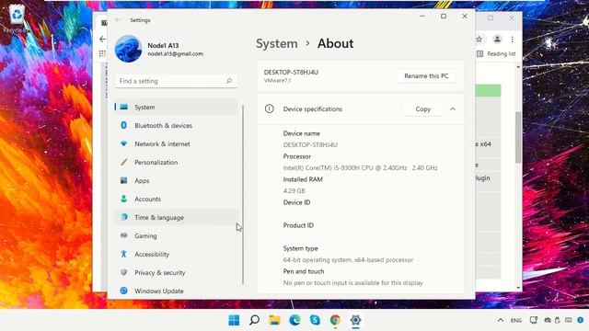Click the Settings gear in the taskbar
Screen dimensions: 589x331
coord(355,320)
